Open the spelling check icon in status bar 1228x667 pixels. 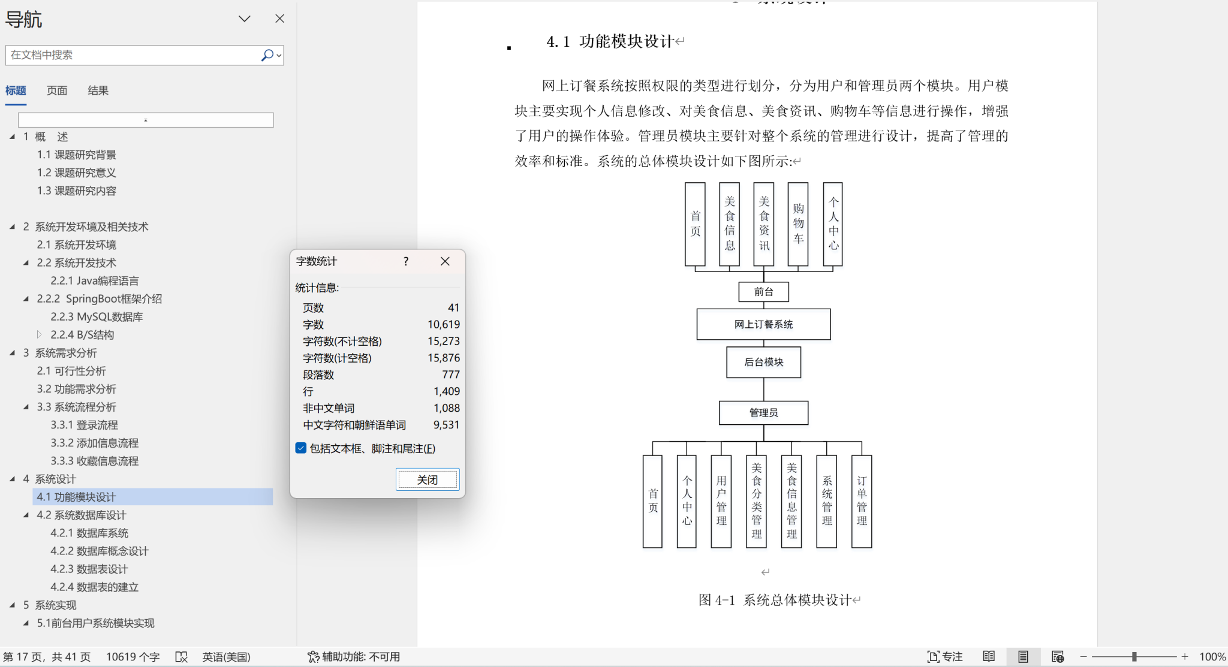pyautogui.click(x=181, y=657)
